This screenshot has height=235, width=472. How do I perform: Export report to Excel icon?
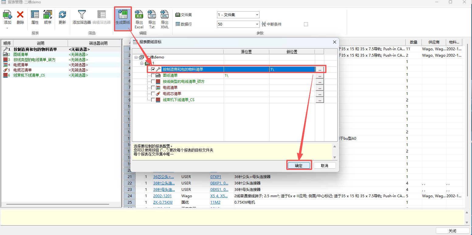click(139, 15)
